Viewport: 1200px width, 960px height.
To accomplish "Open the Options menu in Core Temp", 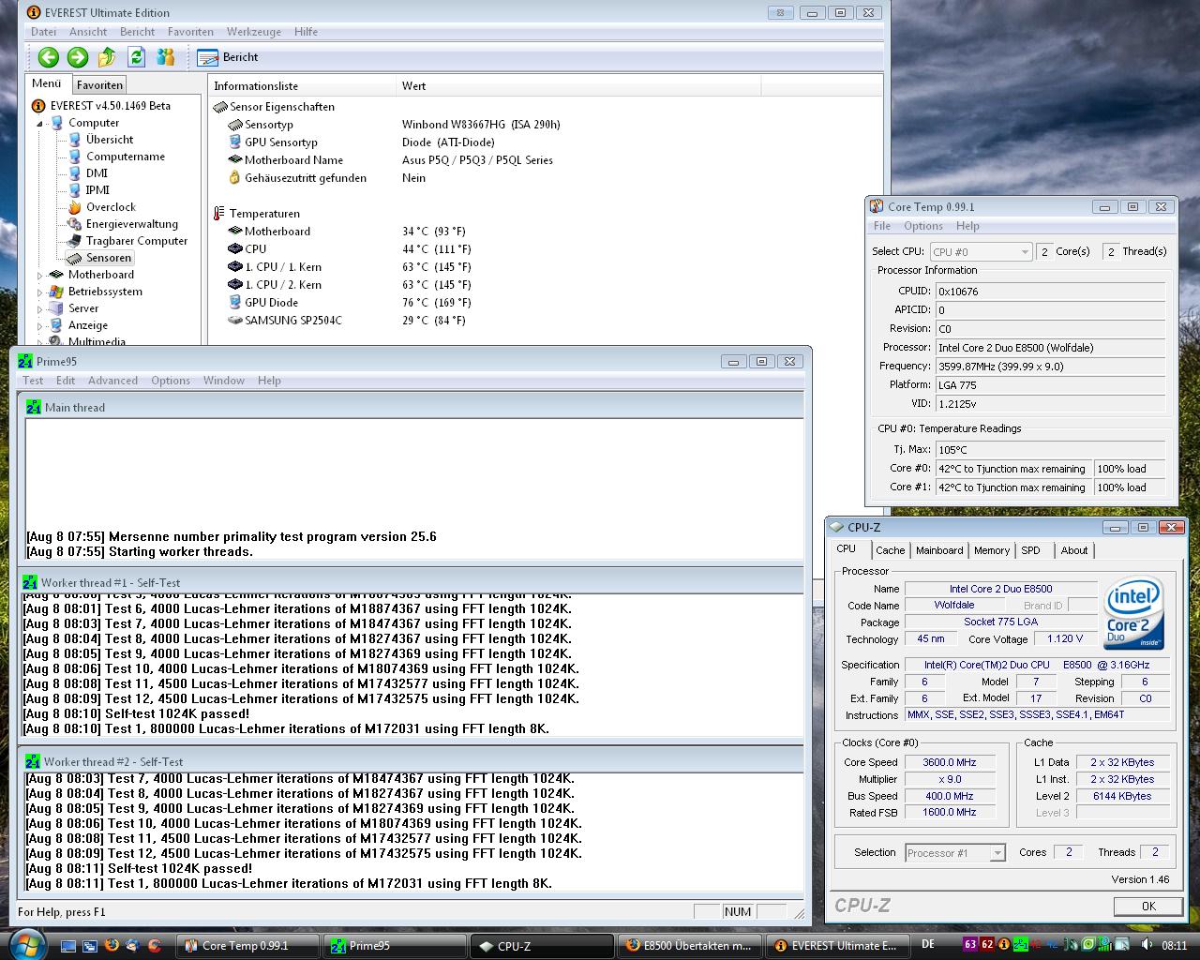I will (x=923, y=226).
